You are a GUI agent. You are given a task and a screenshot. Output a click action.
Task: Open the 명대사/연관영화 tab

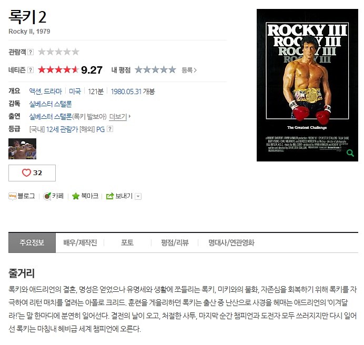click(231, 243)
